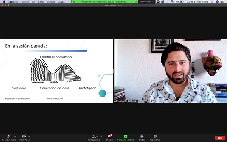The height and width of the screenshot is (142, 227).
Task: Open the Ventana menu
Action: pos(51,2)
